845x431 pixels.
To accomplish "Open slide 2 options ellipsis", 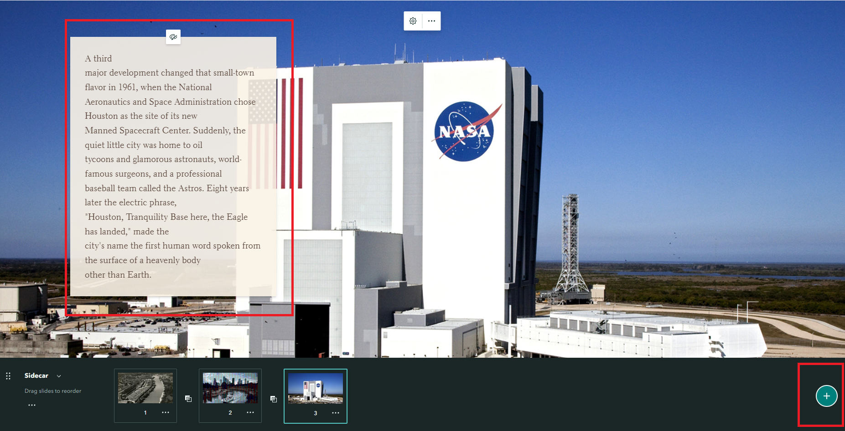I will (x=250, y=412).
